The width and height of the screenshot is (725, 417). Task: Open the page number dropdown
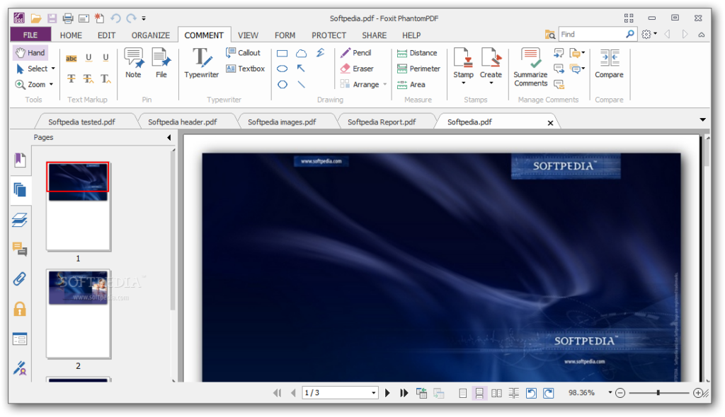pos(374,393)
